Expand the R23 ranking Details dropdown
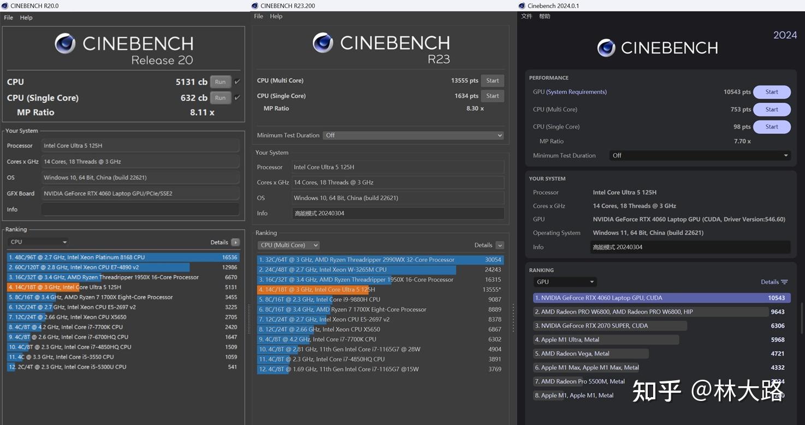The height and width of the screenshot is (425, 805). (x=500, y=246)
